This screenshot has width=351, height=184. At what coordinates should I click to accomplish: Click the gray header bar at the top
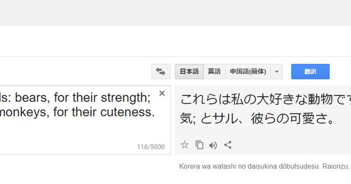(175, 13)
